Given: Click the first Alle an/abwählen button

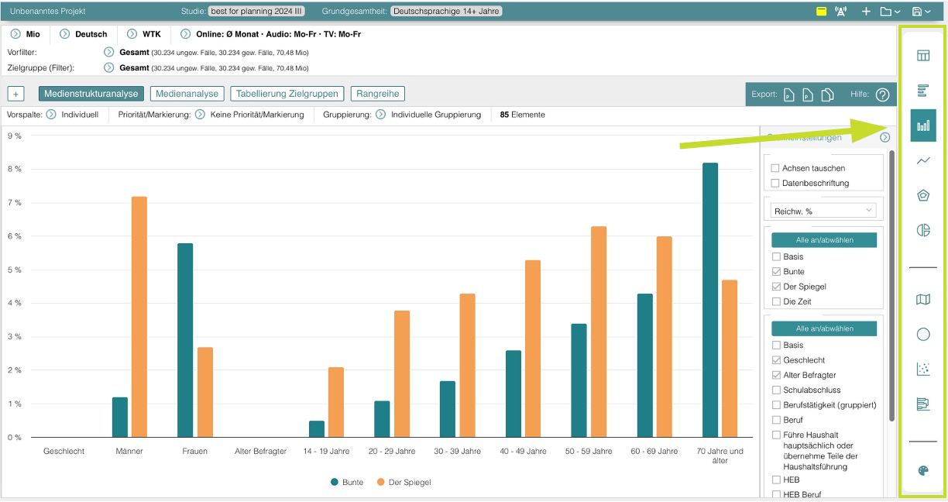Looking at the screenshot, I should click(824, 240).
